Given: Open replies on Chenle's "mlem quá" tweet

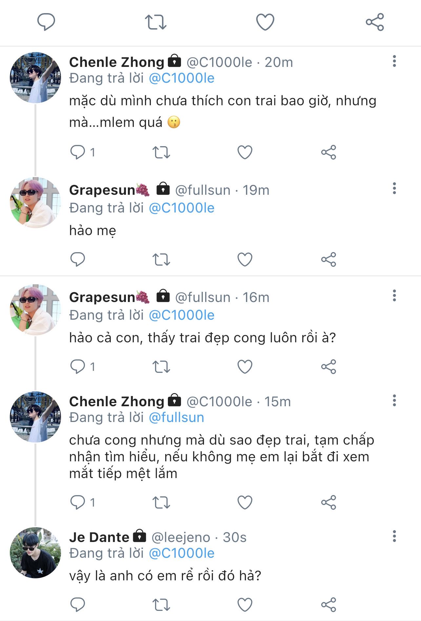Looking at the screenshot, I should tap(78, 152).
